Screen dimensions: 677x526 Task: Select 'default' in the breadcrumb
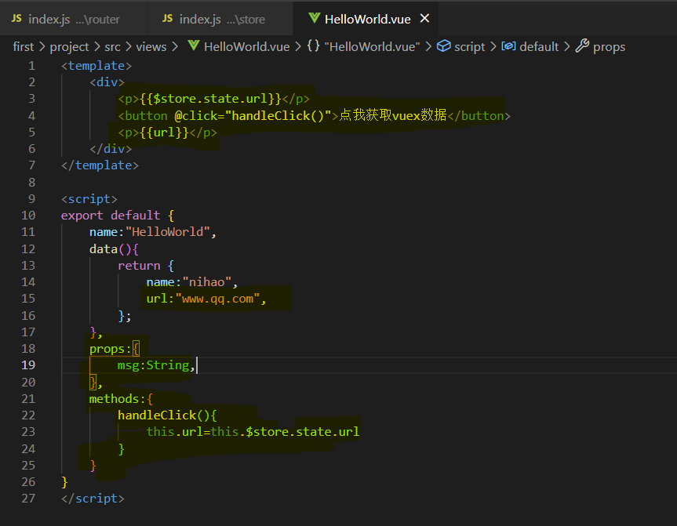(539, 46)
